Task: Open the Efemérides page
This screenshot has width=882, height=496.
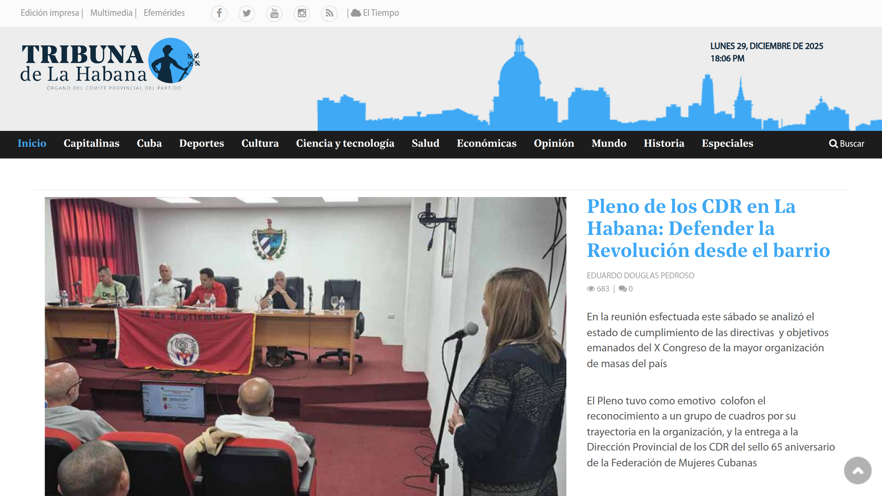Action: (x=164, y=13)
